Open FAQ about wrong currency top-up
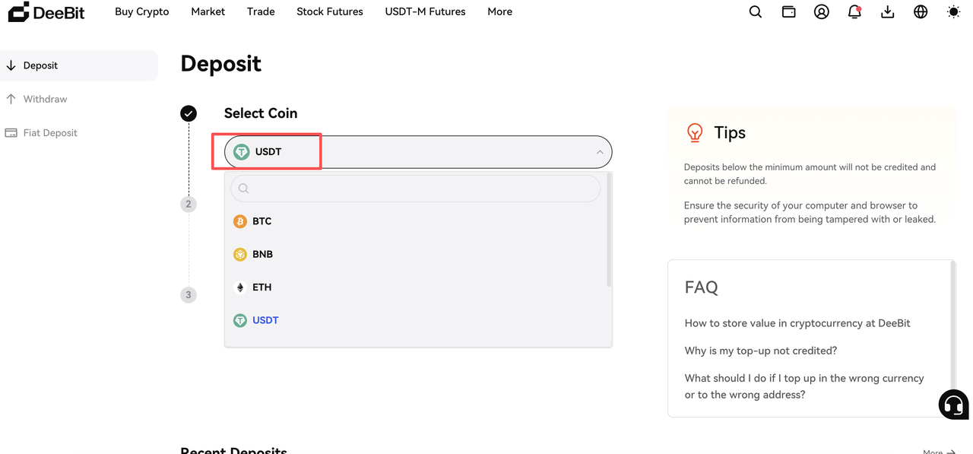This screenshot has height=454, width=973. [x=804, y=386]
